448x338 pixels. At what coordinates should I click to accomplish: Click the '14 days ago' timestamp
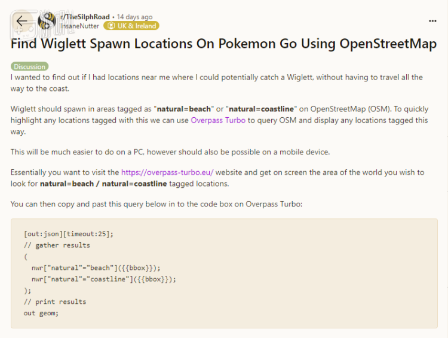click(134, 17)
